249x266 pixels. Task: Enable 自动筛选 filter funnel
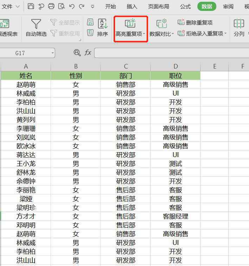36,28
